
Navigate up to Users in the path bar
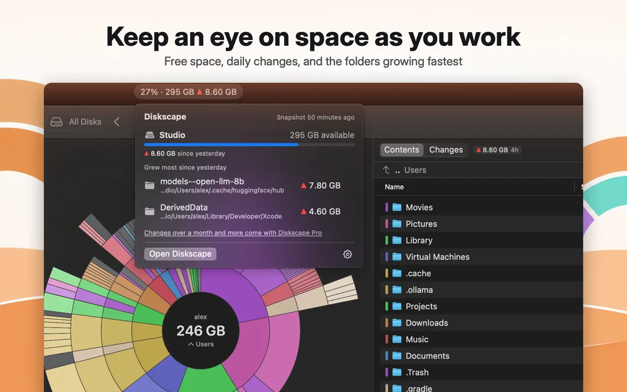415,170
